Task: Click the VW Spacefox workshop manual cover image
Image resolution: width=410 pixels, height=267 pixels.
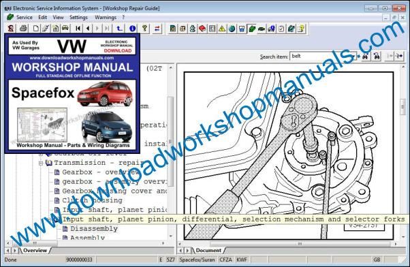Action: (72, 93)
